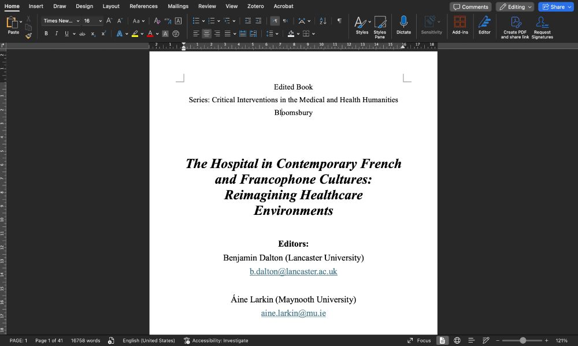Increase font size with the larger A

point(109,21)
